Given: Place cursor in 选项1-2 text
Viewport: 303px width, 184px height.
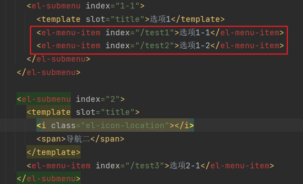Looking at the screenshot, I should pyautogui.click(x=195, y=46).
